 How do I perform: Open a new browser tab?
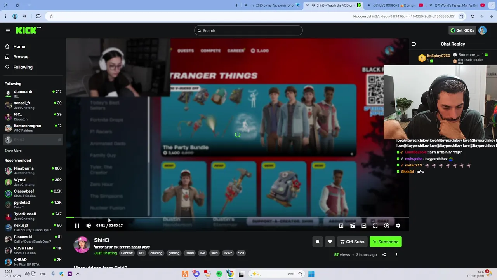coord(236,5)
